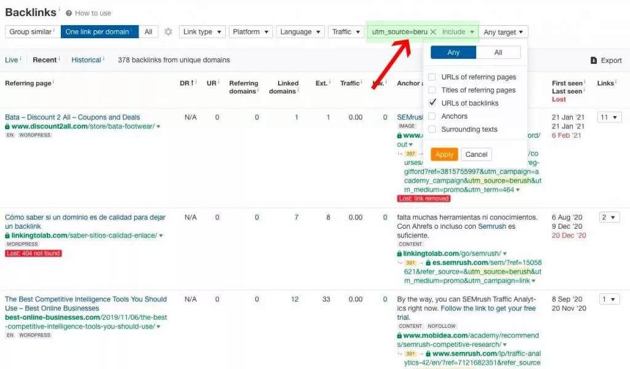Open the Include search scope dropdown

tap(458, 32)
